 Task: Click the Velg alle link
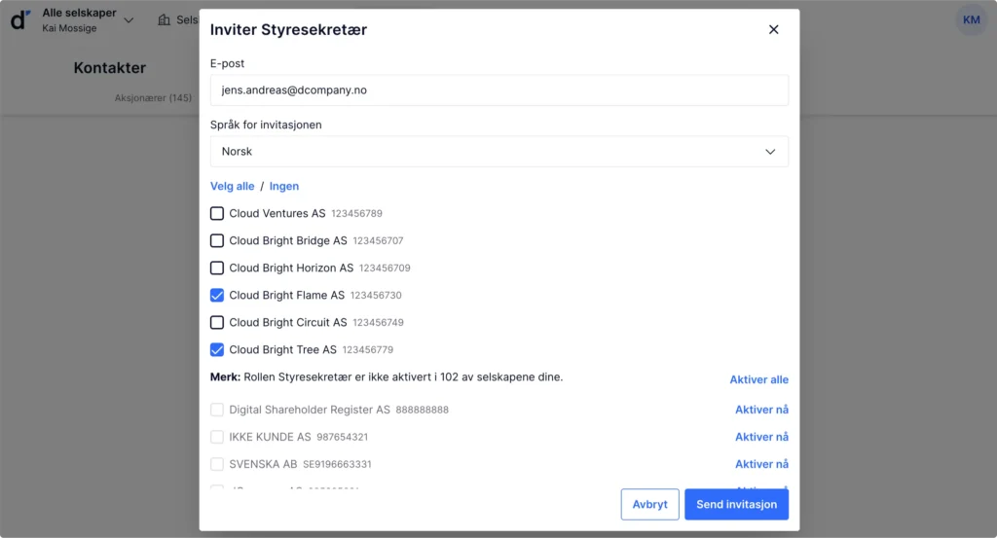(232, 186)
